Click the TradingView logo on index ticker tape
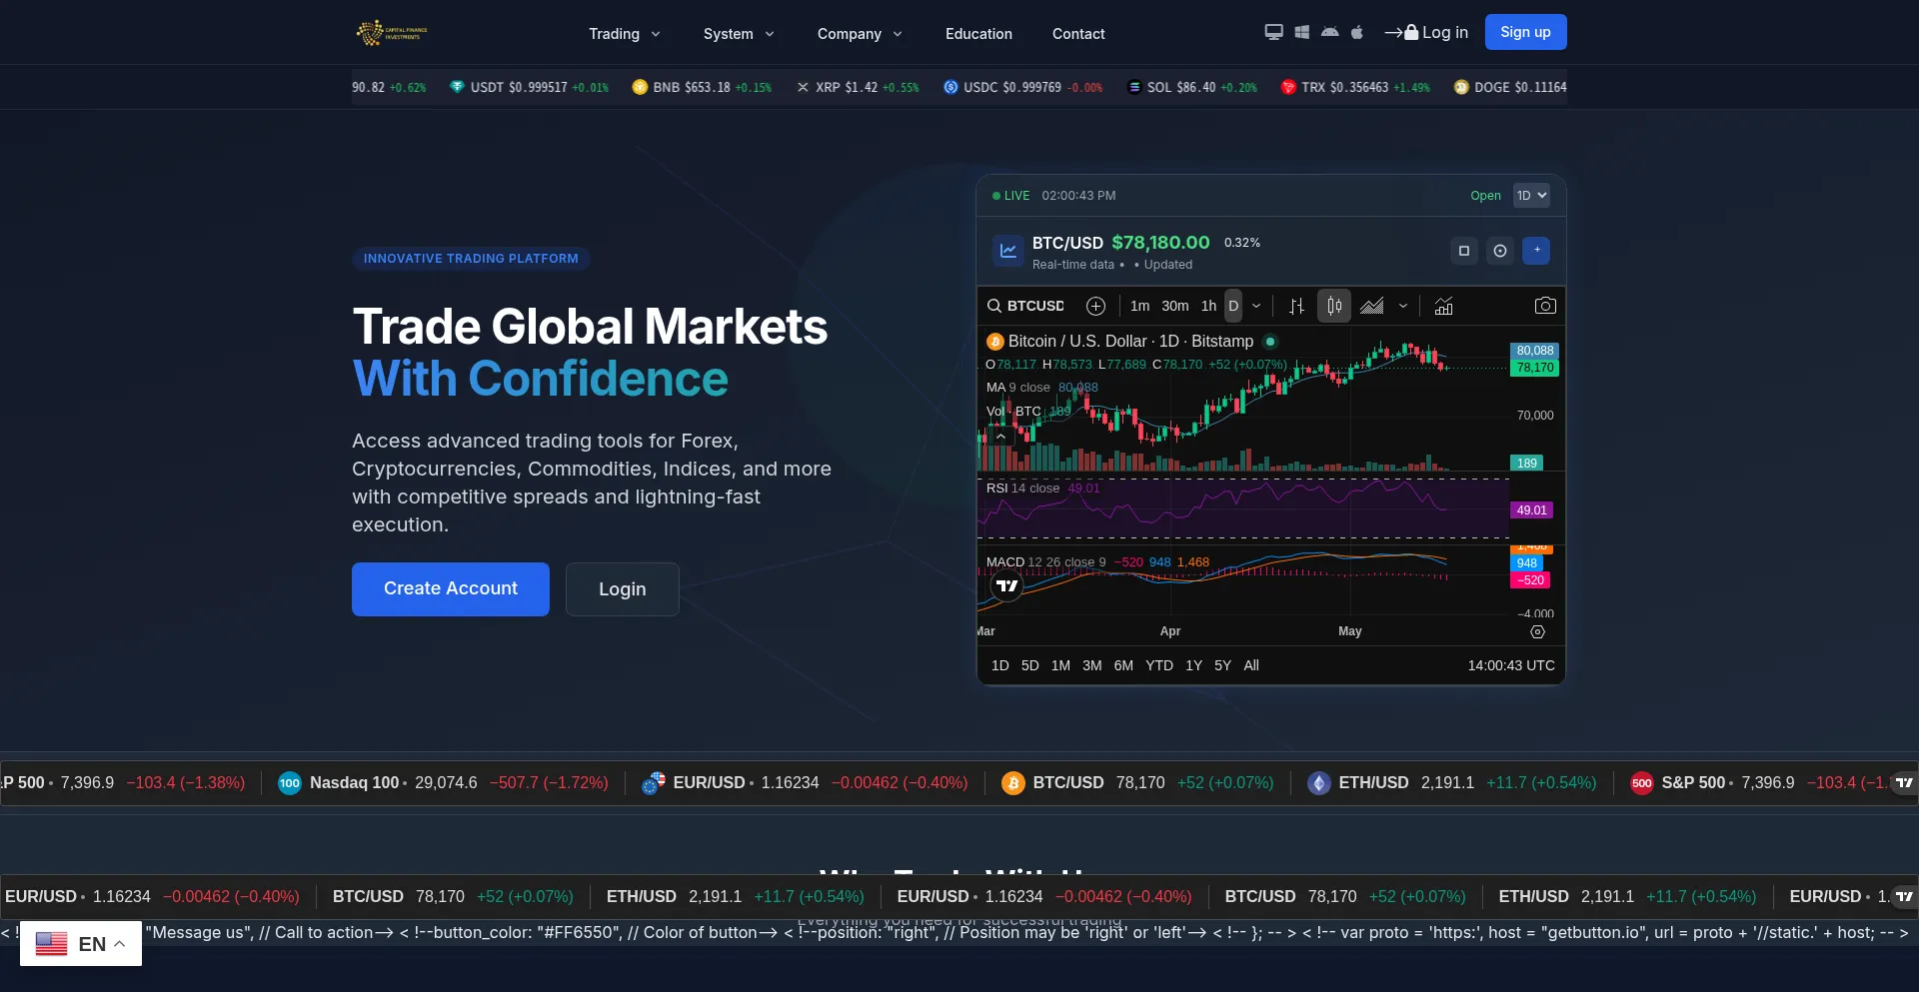This screenshot has width=1919, height=992. pos(1904,782)
